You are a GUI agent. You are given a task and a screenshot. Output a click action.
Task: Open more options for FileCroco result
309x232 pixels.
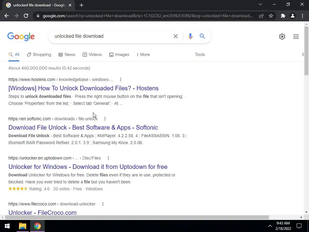[x=103, y=204]
